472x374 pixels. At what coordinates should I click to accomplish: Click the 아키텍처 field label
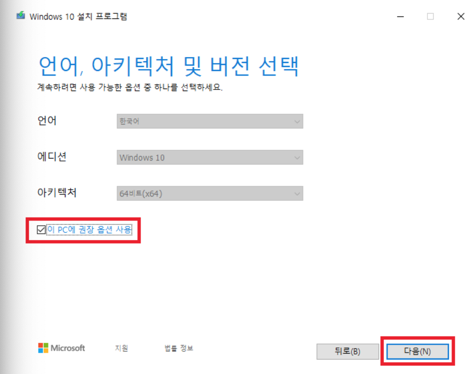coord(57,192)
